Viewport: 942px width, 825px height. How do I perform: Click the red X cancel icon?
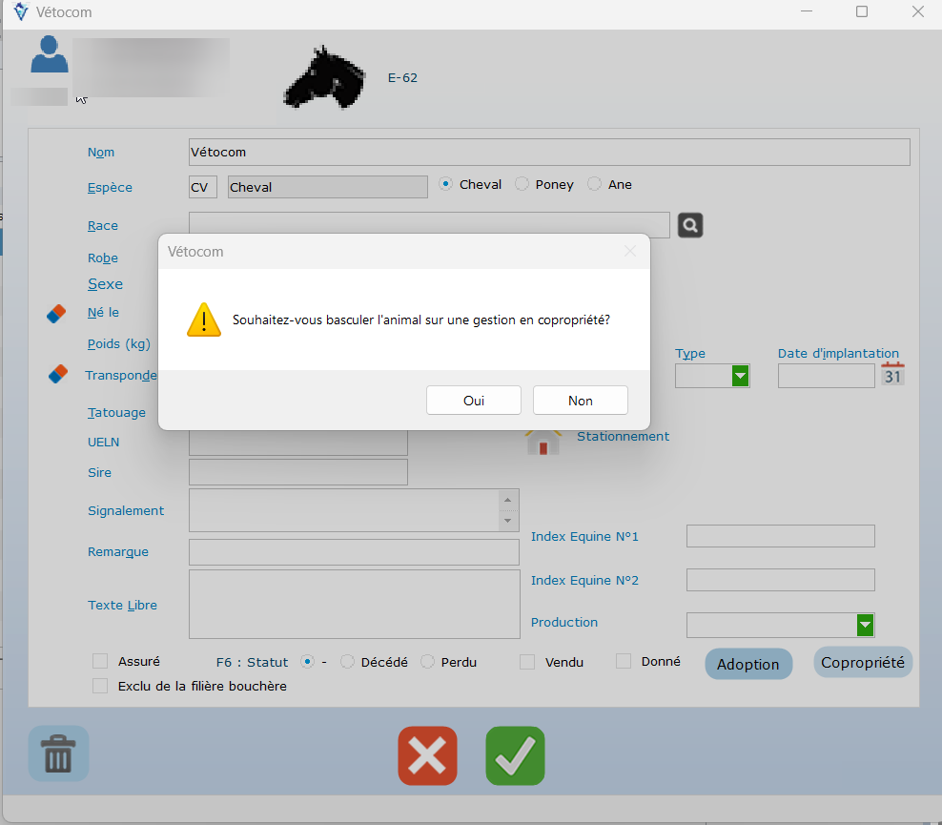[427, 755]
